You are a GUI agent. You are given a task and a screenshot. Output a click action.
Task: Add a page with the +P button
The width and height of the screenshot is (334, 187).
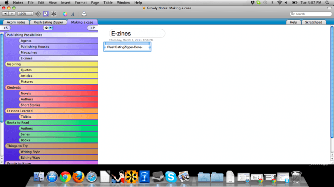tap(92, 28)
